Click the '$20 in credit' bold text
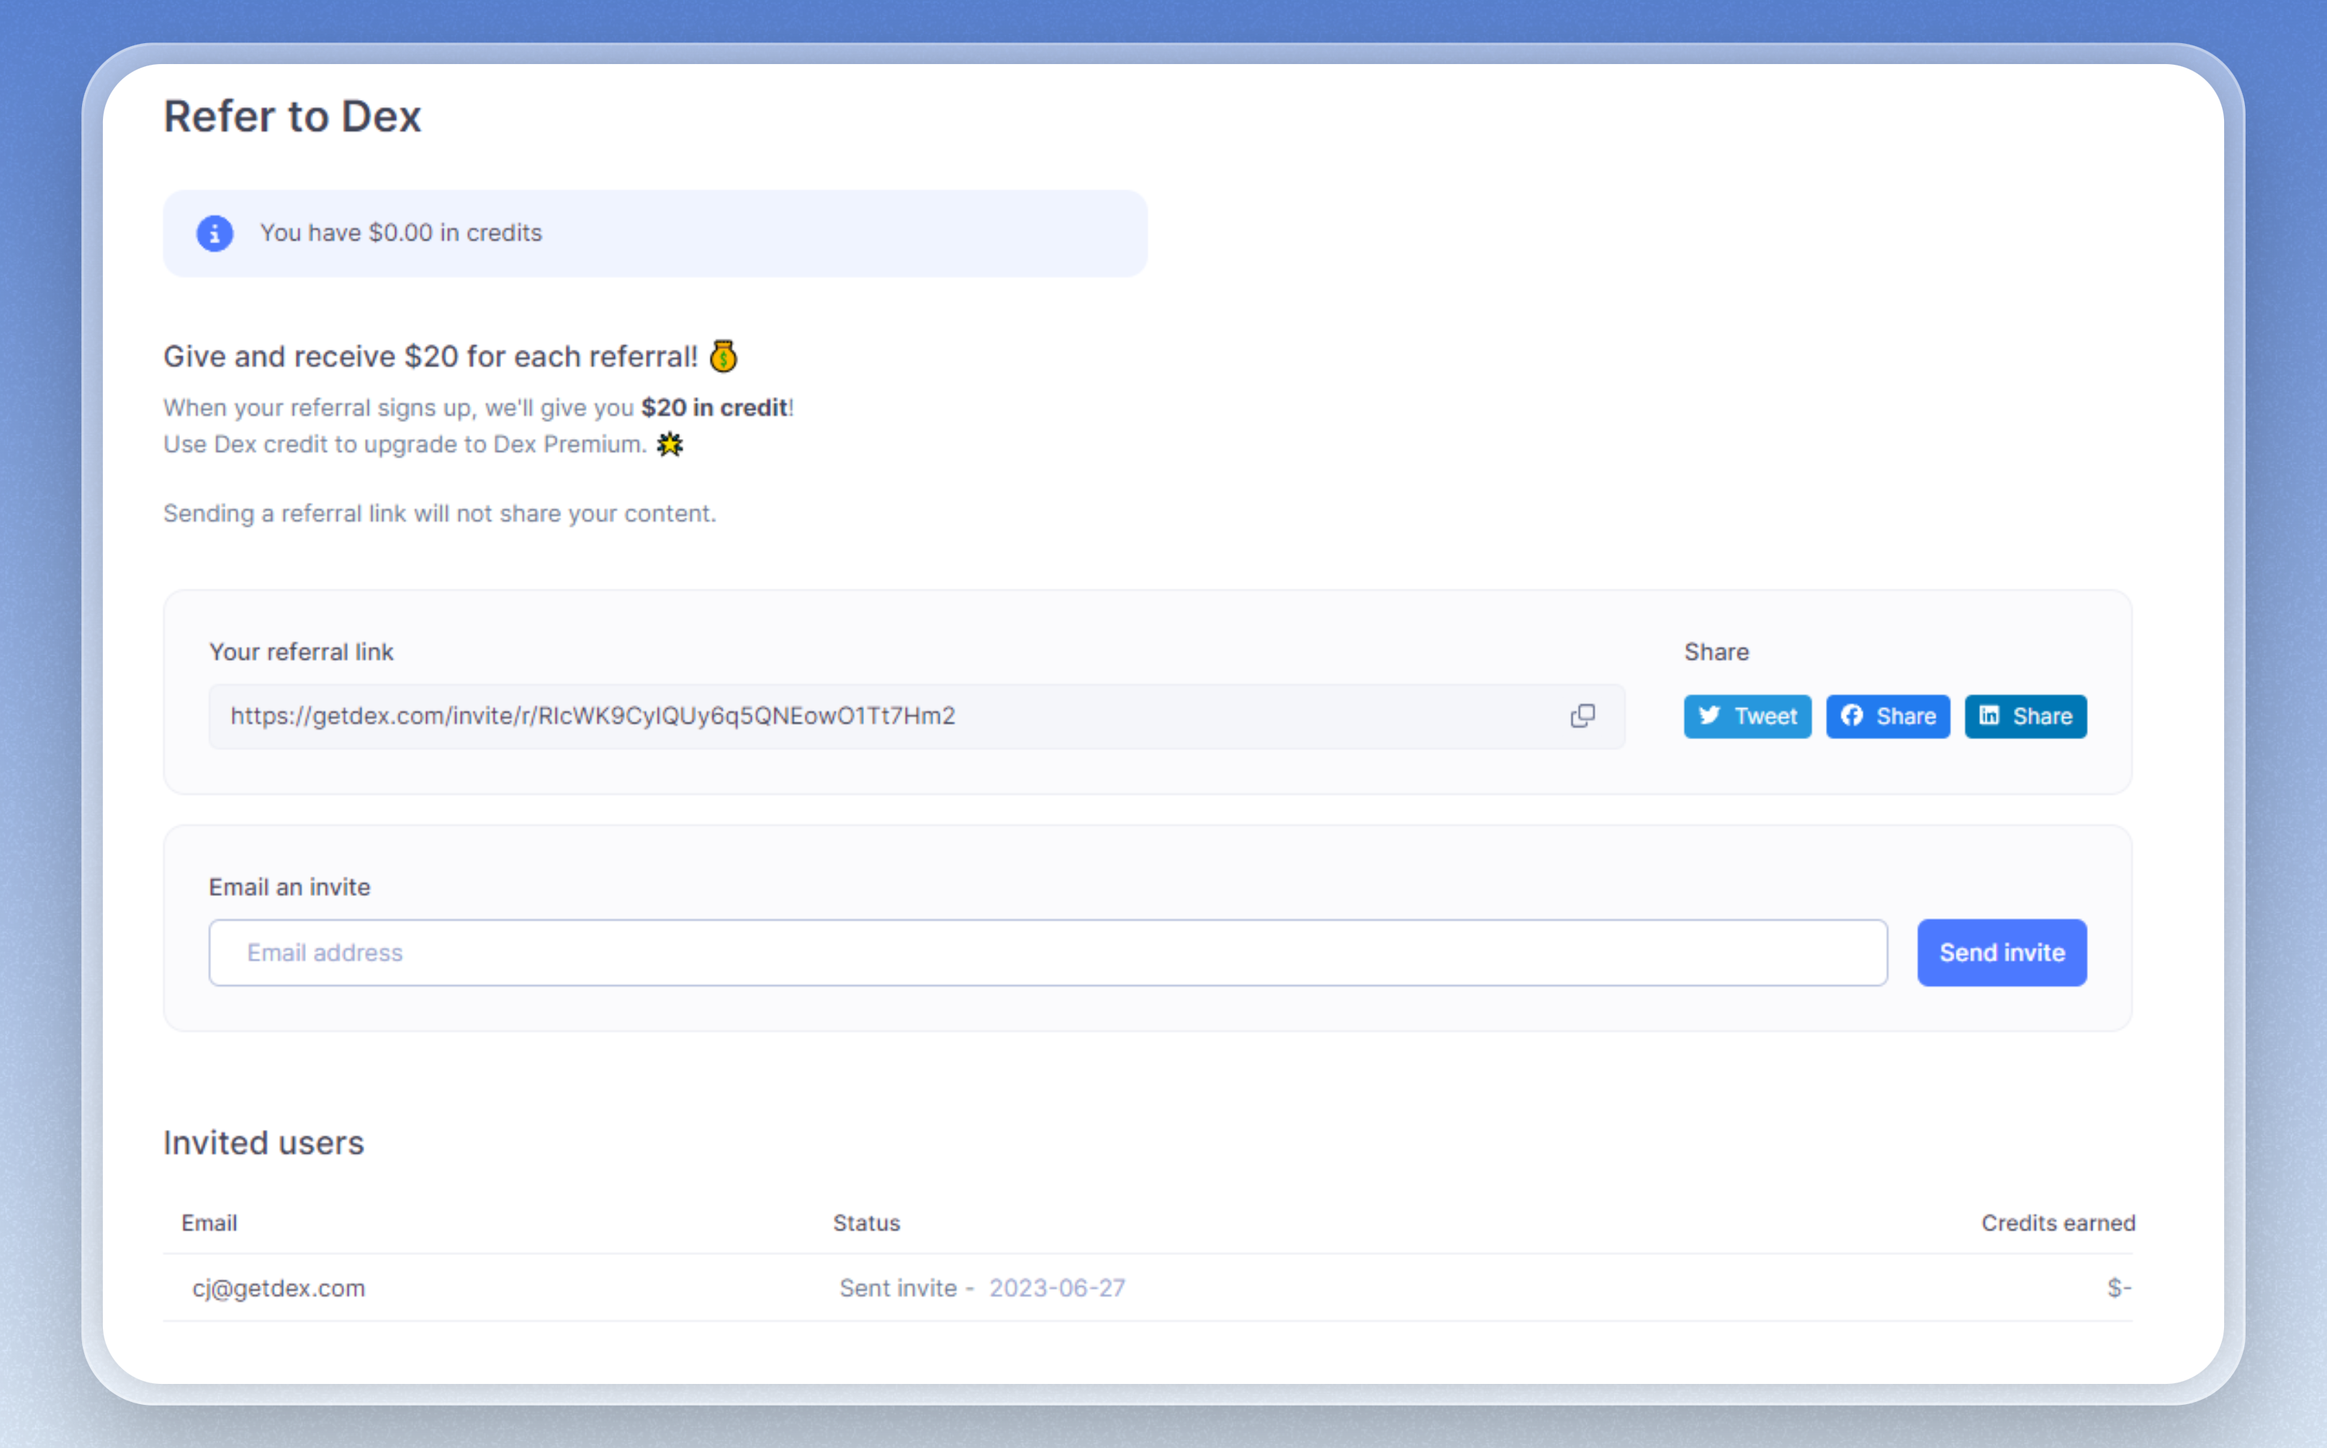This screenshot has width=2327, height=1448. pyautogui.click(x=714, y=408)
